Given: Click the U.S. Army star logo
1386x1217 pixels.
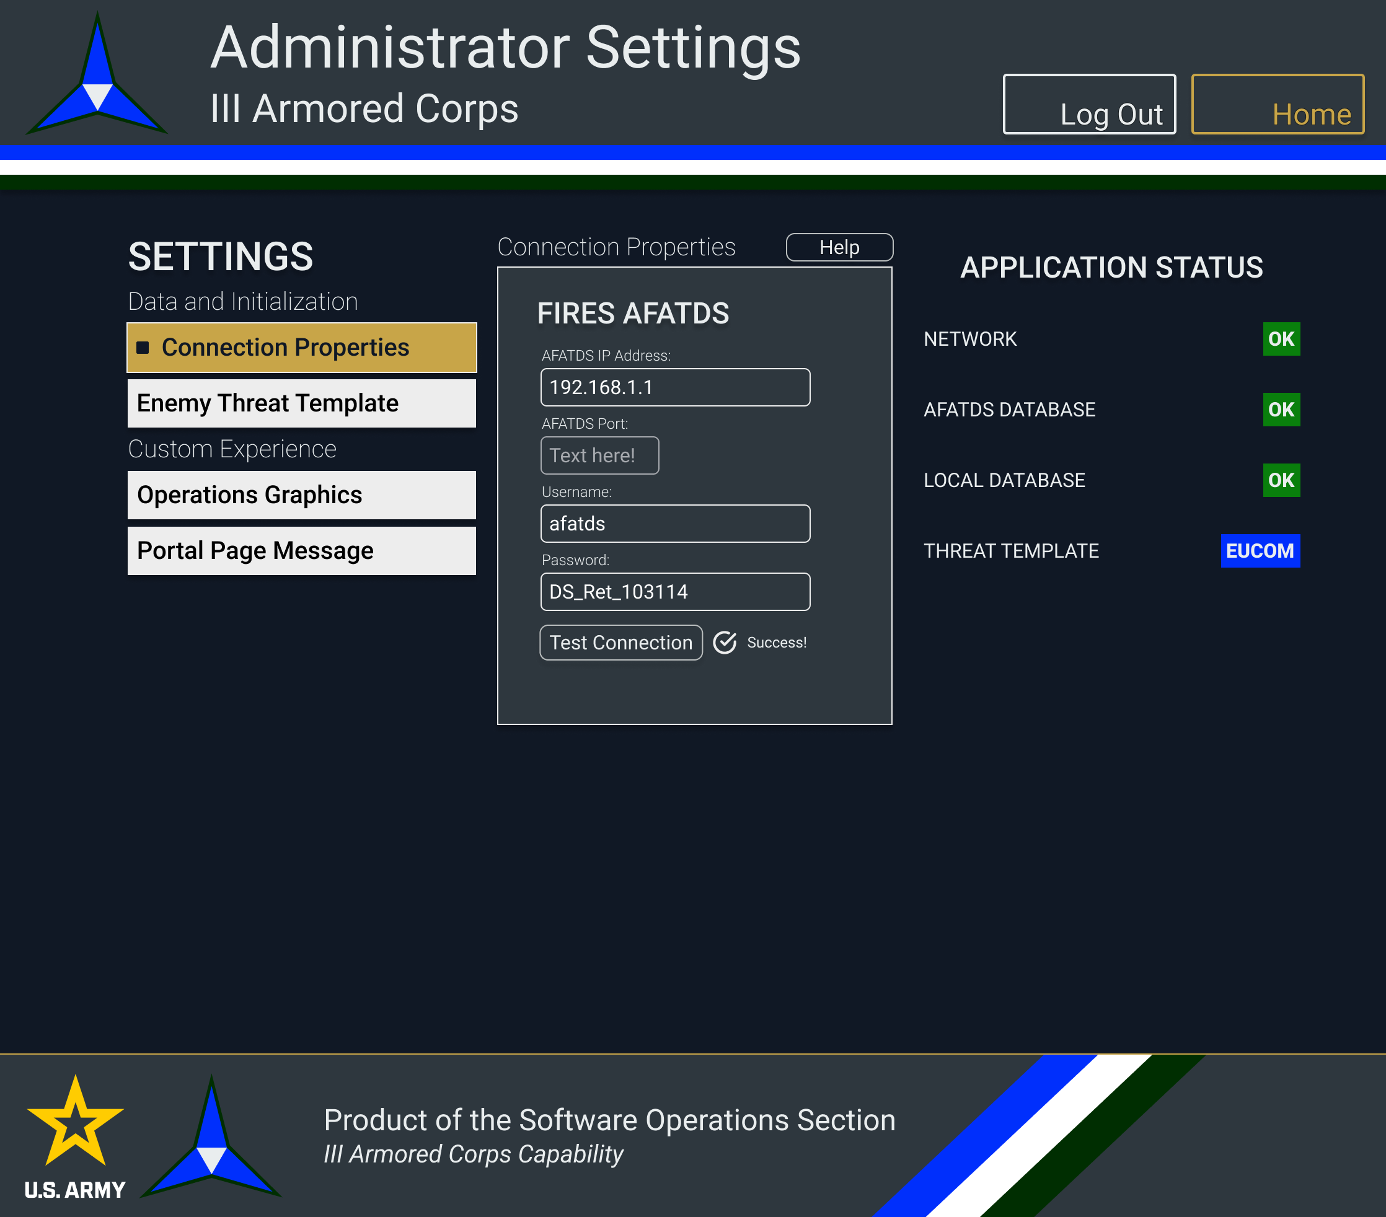Looking at the screenshot, I should [74, 1123].
